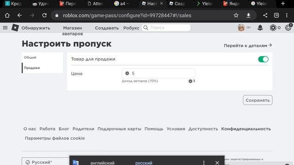Viewport: 294px width, 165px height.
Task: Open the Родители footer link
Action: [x=83, y=129]
